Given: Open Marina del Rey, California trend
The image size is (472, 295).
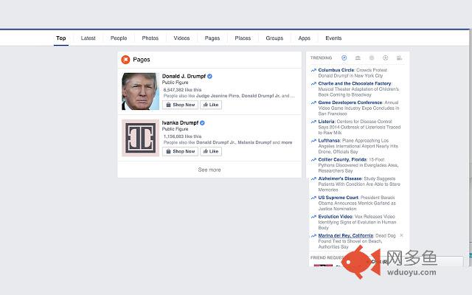Looking at the screenshot, I should 346,236.
